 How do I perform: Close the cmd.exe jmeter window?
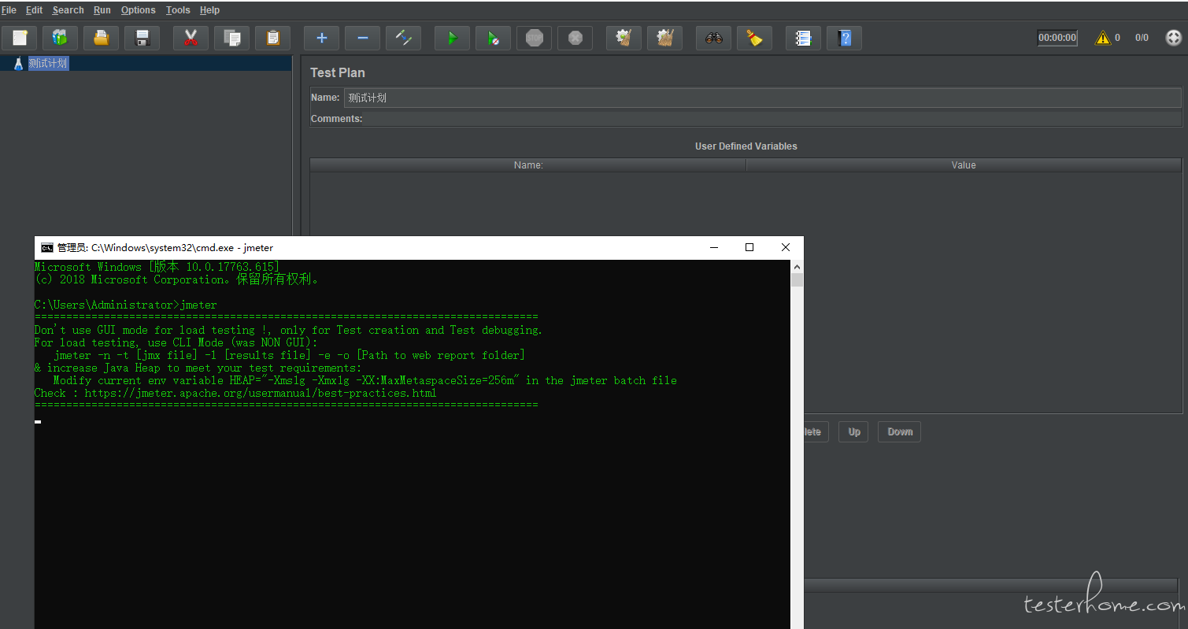click(x=786, y=247)
